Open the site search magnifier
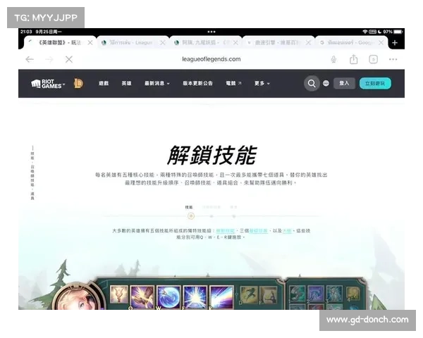 [312, 84]
